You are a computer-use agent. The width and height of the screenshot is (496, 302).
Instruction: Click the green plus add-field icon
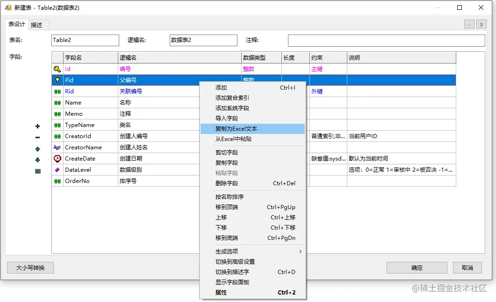click(x=38, y=126)
